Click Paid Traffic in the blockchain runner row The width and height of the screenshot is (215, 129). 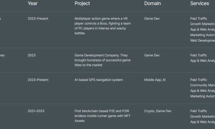tap(199, 111)
